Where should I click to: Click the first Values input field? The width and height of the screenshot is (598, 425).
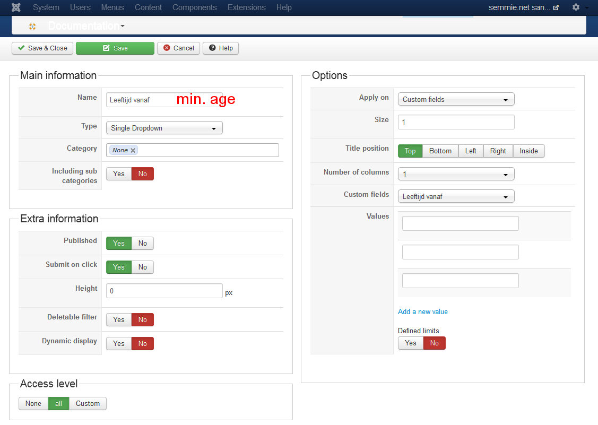click(x=461, y=223)
